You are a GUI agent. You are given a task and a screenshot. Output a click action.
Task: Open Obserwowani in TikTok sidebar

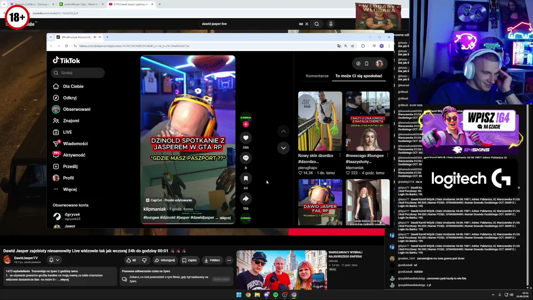point(77,109)
